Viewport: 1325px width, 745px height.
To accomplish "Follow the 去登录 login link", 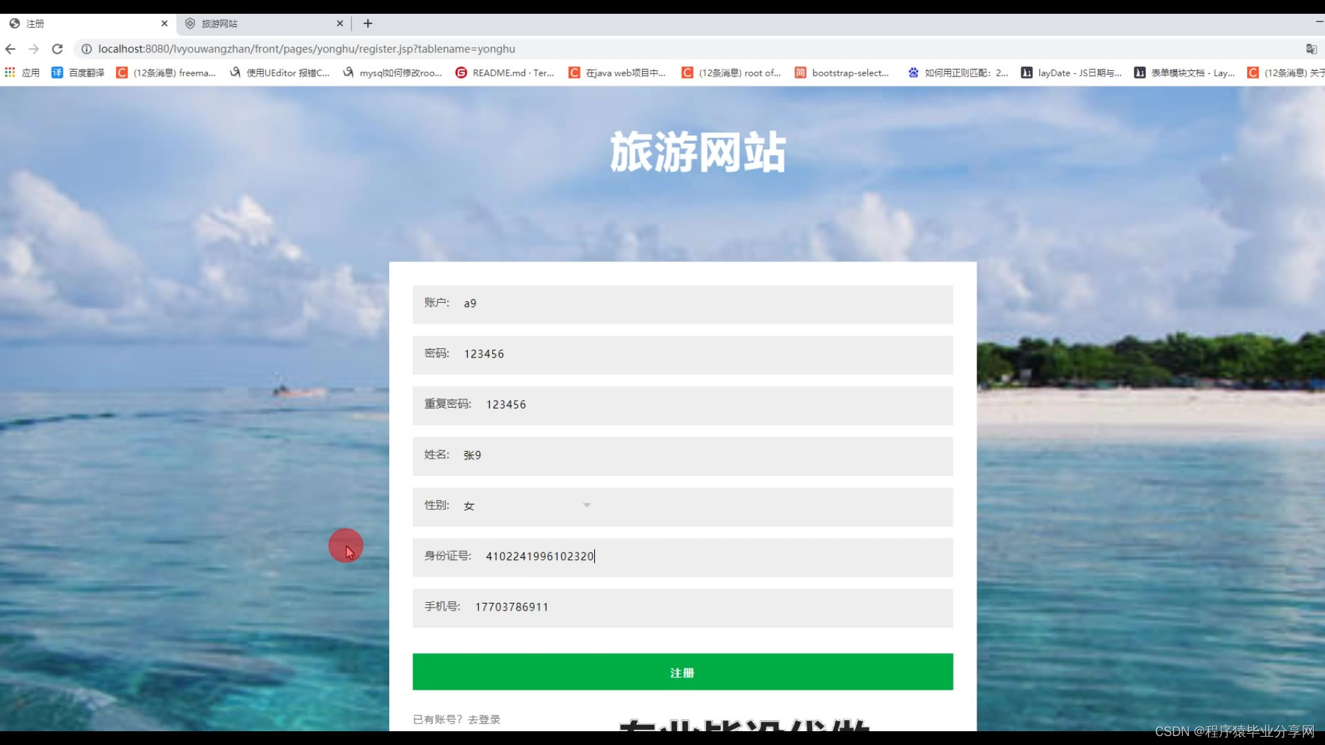I will 484,719.
